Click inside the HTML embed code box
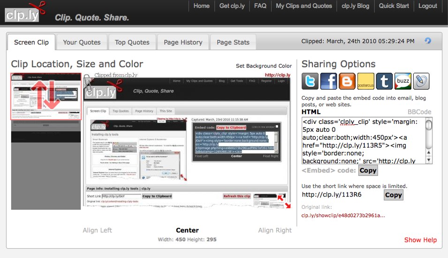 click(x=364, y=141)
